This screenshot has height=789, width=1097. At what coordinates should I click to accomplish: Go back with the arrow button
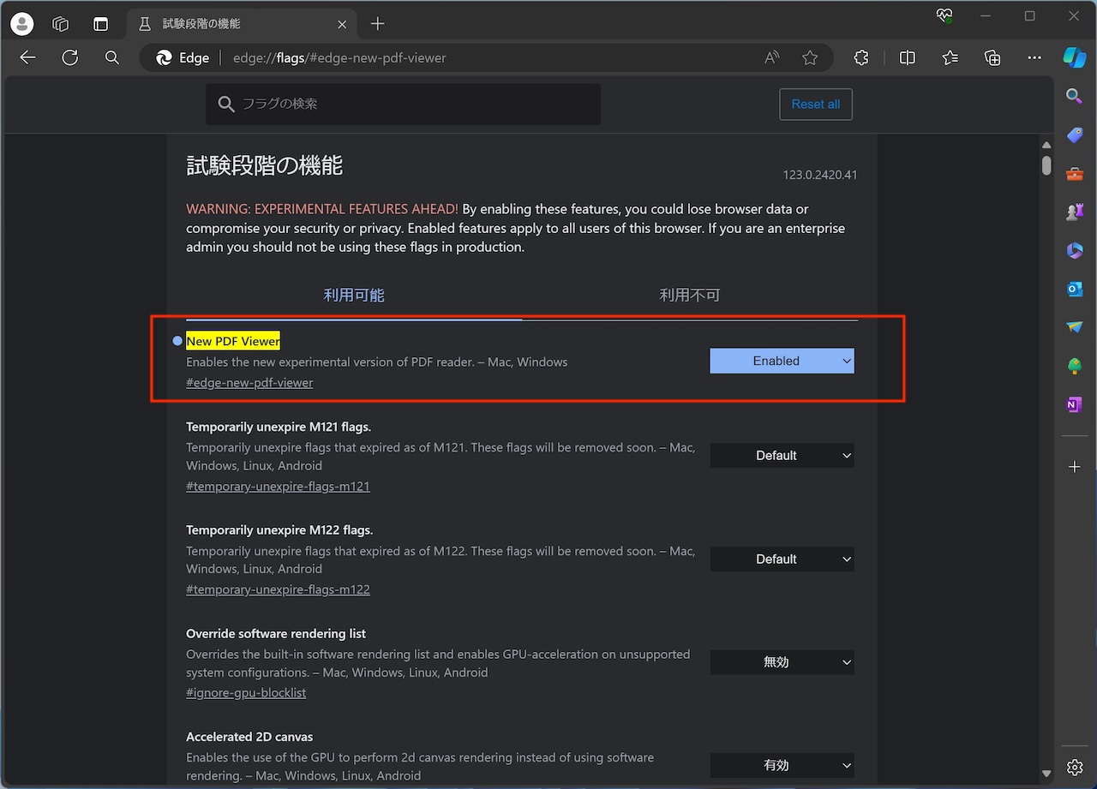(28, 57)
